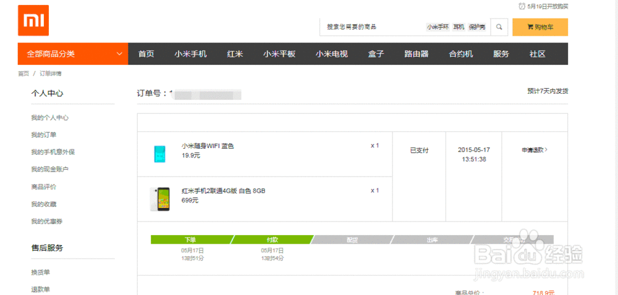Click the 预计7天内发货 shipping estimate text

pyautogui.click(x=548, y=91)
